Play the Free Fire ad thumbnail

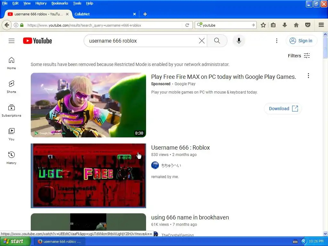click(x=88, y=105)
